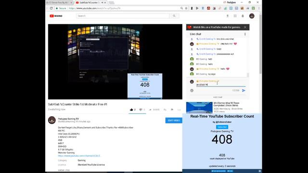The width and height of the screenshot is (308, 173).
Task: Click the Subscribe button in subscriber counter
Action: pos(222,127)
